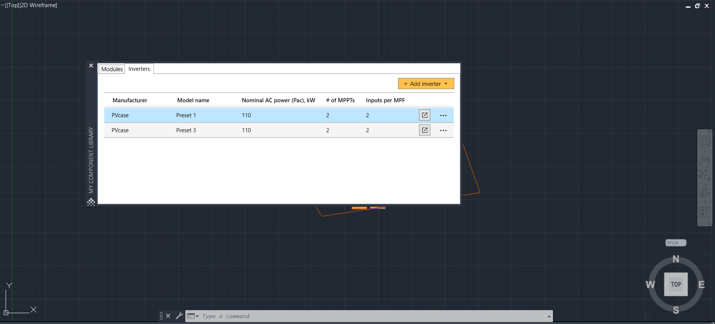The image size is (715, 324).
Task: Select the Preset 1 model name cell
Action: 186,115
